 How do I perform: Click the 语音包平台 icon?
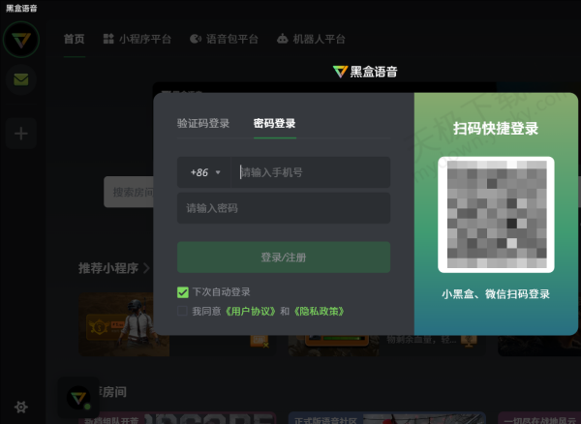pos(196,40)
